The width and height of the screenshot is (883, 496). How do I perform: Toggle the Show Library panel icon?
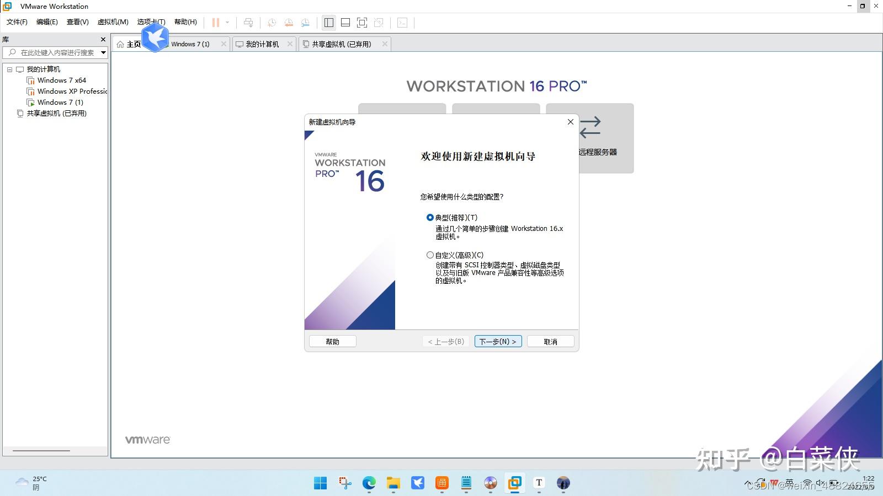coord(329,23)
